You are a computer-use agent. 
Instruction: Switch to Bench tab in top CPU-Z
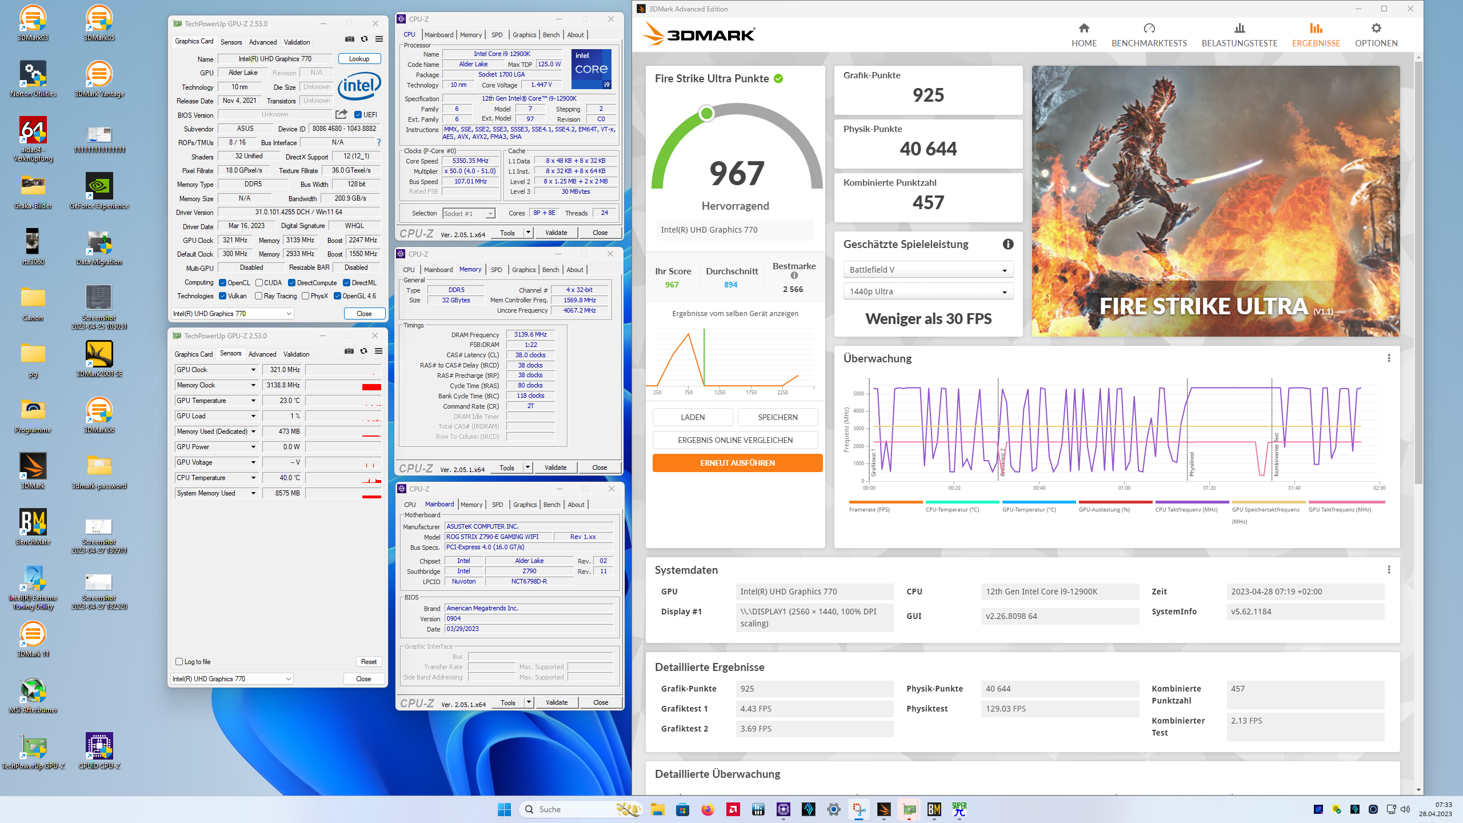[x=551, y=35]
